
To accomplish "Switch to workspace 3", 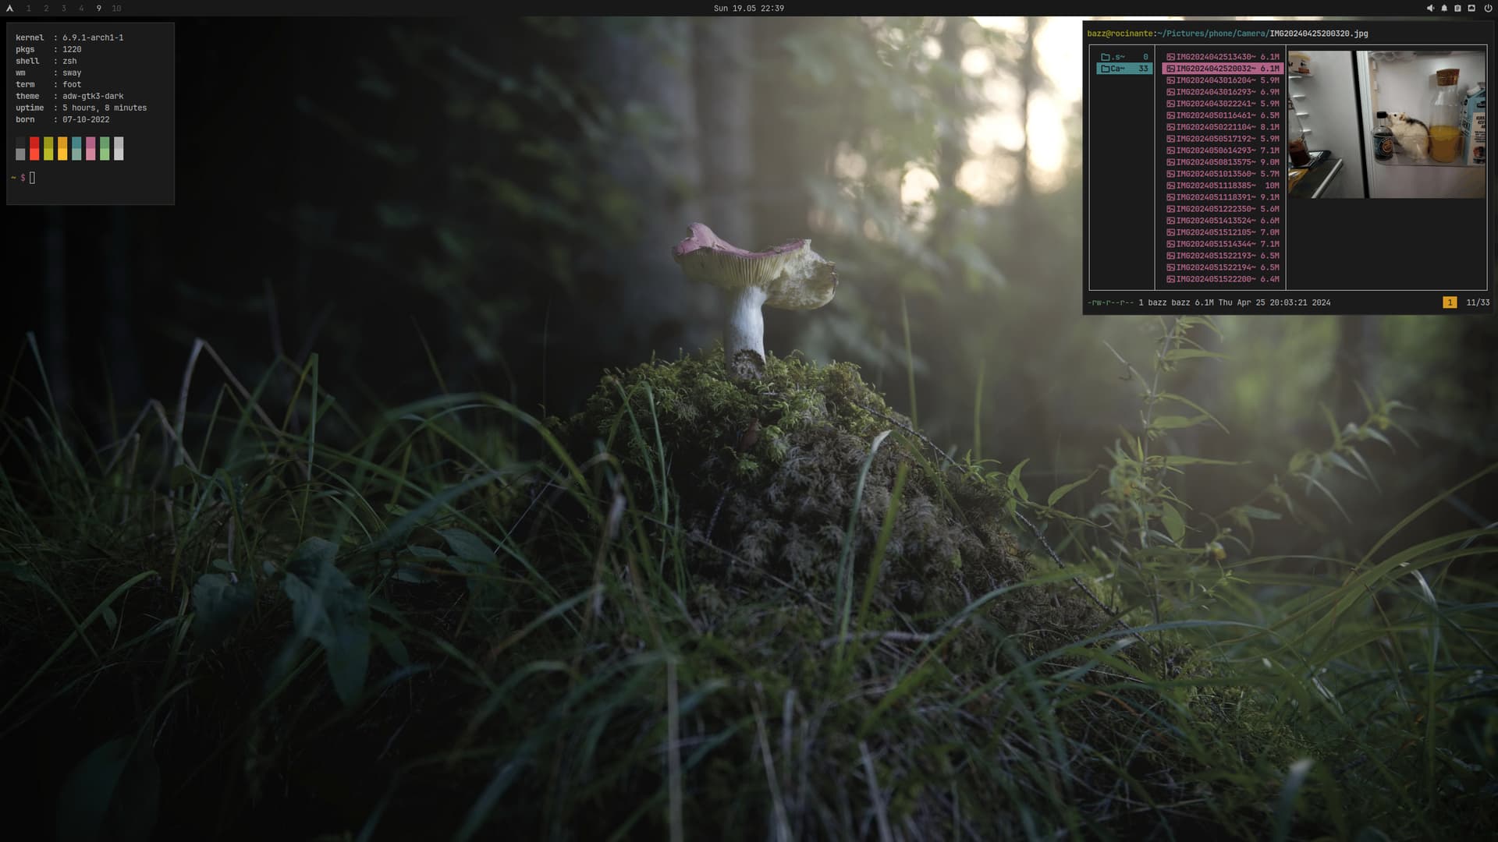I will click(63, 8).
